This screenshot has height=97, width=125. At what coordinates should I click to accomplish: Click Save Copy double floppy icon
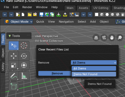(52, 14)
